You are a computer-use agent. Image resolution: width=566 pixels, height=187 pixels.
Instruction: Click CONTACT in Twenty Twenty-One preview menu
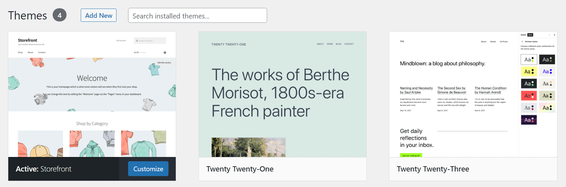coord(349,44)
